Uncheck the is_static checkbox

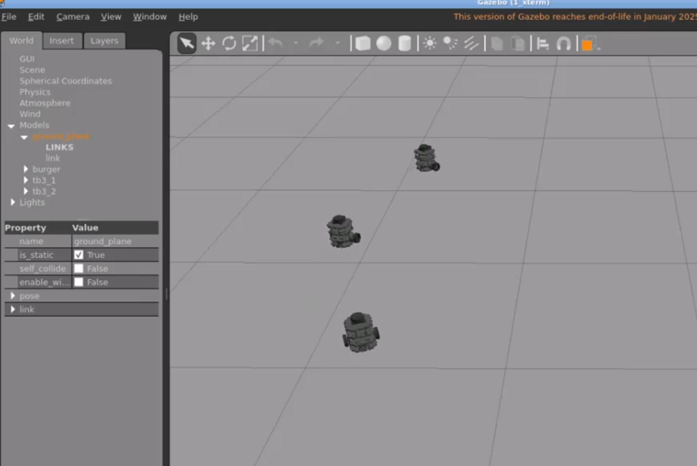pos(79,255)
